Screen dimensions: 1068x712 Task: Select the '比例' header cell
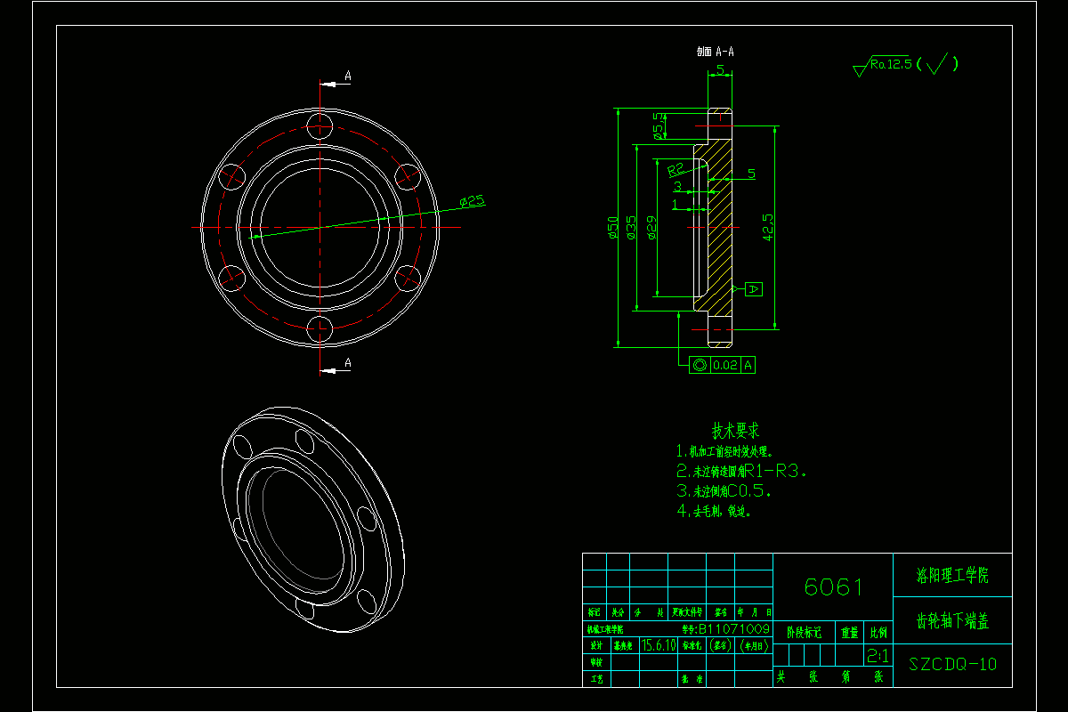pos(878,632)
